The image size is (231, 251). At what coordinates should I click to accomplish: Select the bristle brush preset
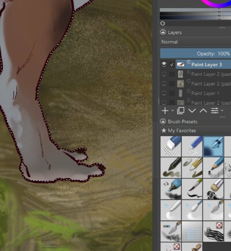[213, 189]
